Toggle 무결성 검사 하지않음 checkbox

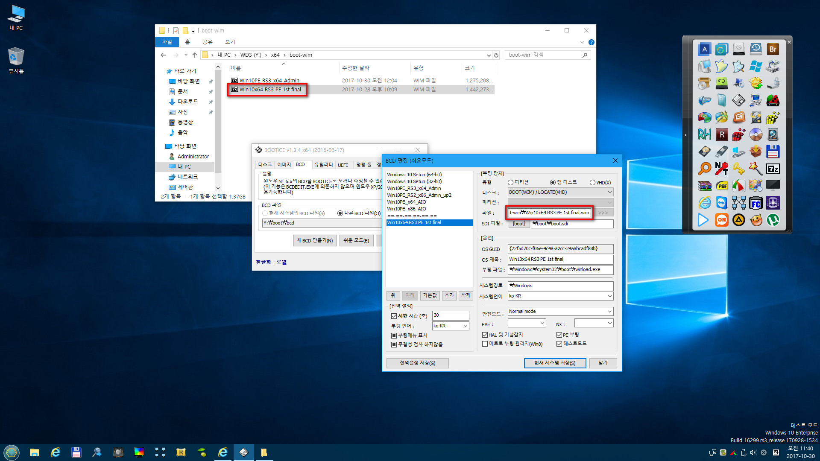pos(394,344)
